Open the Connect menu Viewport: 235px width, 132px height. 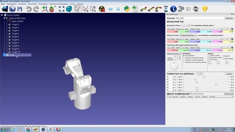(x=72, y=4)
